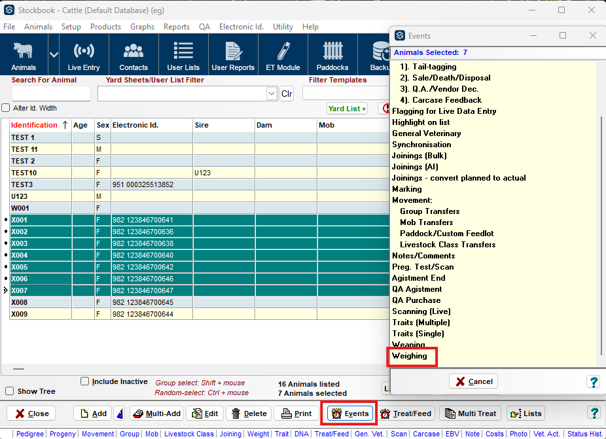Open the Yard Sheets/User List Filter dropdown

pyautogui.click(x=272, y=94)
